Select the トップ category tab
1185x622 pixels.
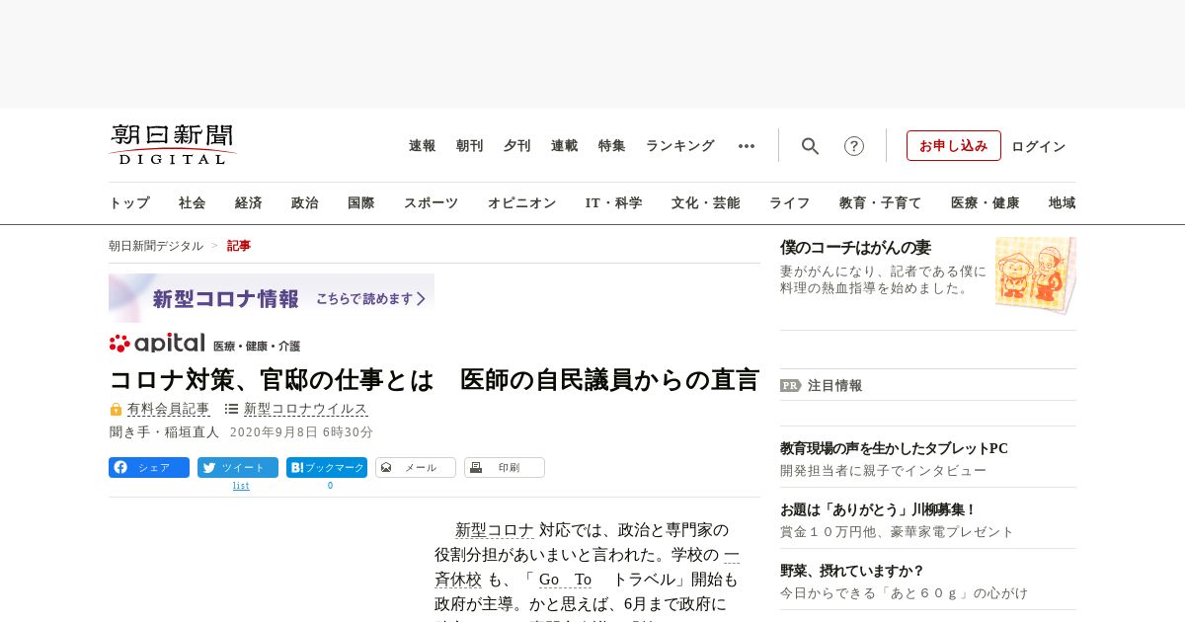129,203
